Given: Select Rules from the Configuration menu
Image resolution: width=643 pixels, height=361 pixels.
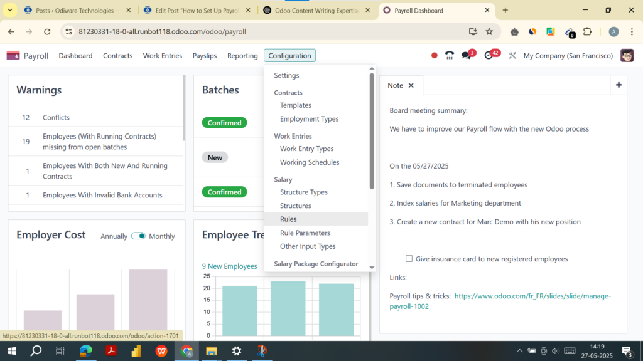Looking at the screenshot, I should pyautogui.click(x=288, y=219).
